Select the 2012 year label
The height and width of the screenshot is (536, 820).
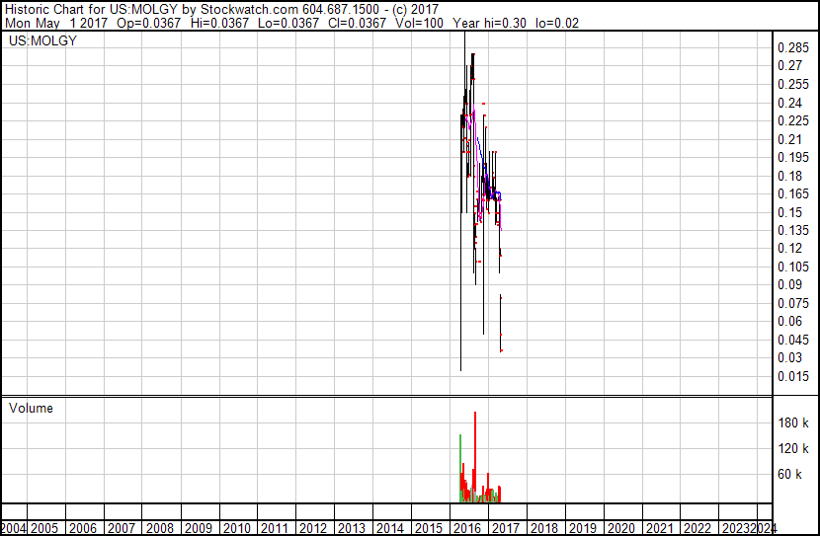coord(313,529)
